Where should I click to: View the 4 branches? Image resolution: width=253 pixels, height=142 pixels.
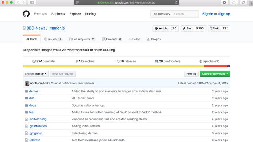[x=85, y=62]
